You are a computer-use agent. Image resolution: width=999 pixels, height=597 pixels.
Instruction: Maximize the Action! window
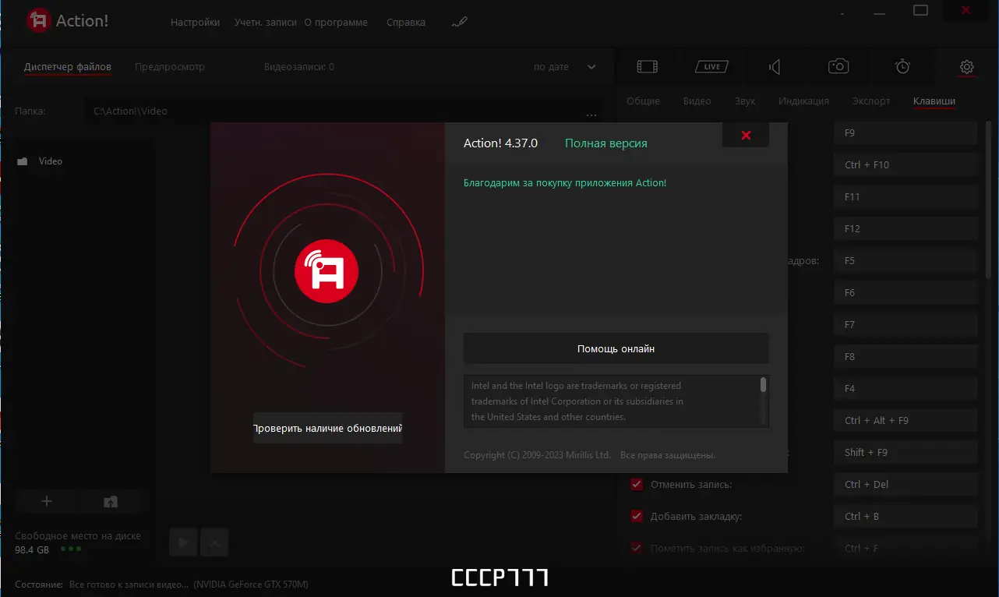921,10
